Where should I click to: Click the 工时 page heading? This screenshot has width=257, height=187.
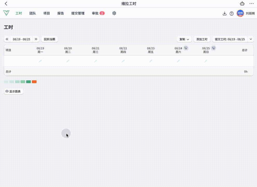pos(8,27)
